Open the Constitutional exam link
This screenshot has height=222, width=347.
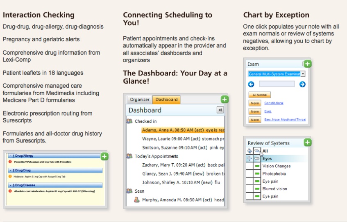pyautogui.click(x=274, y=103)
